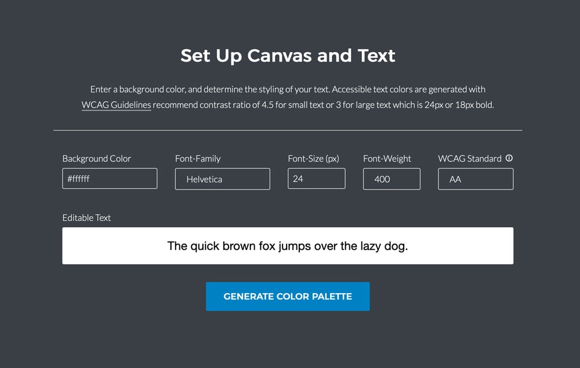The height and width of the screenshot is (368, 580).
Task: Click the WCAG Standard info icon
Action: tap(509, 158)
